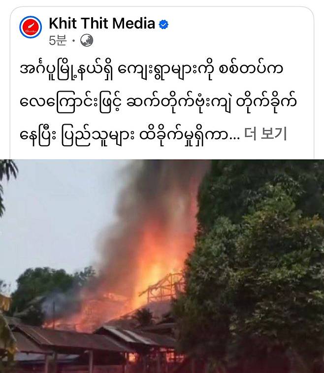This screenshot has height=373, width=324.
Task: Click the ellipsis before 더 보기
Action: click(x=234, y=138)
